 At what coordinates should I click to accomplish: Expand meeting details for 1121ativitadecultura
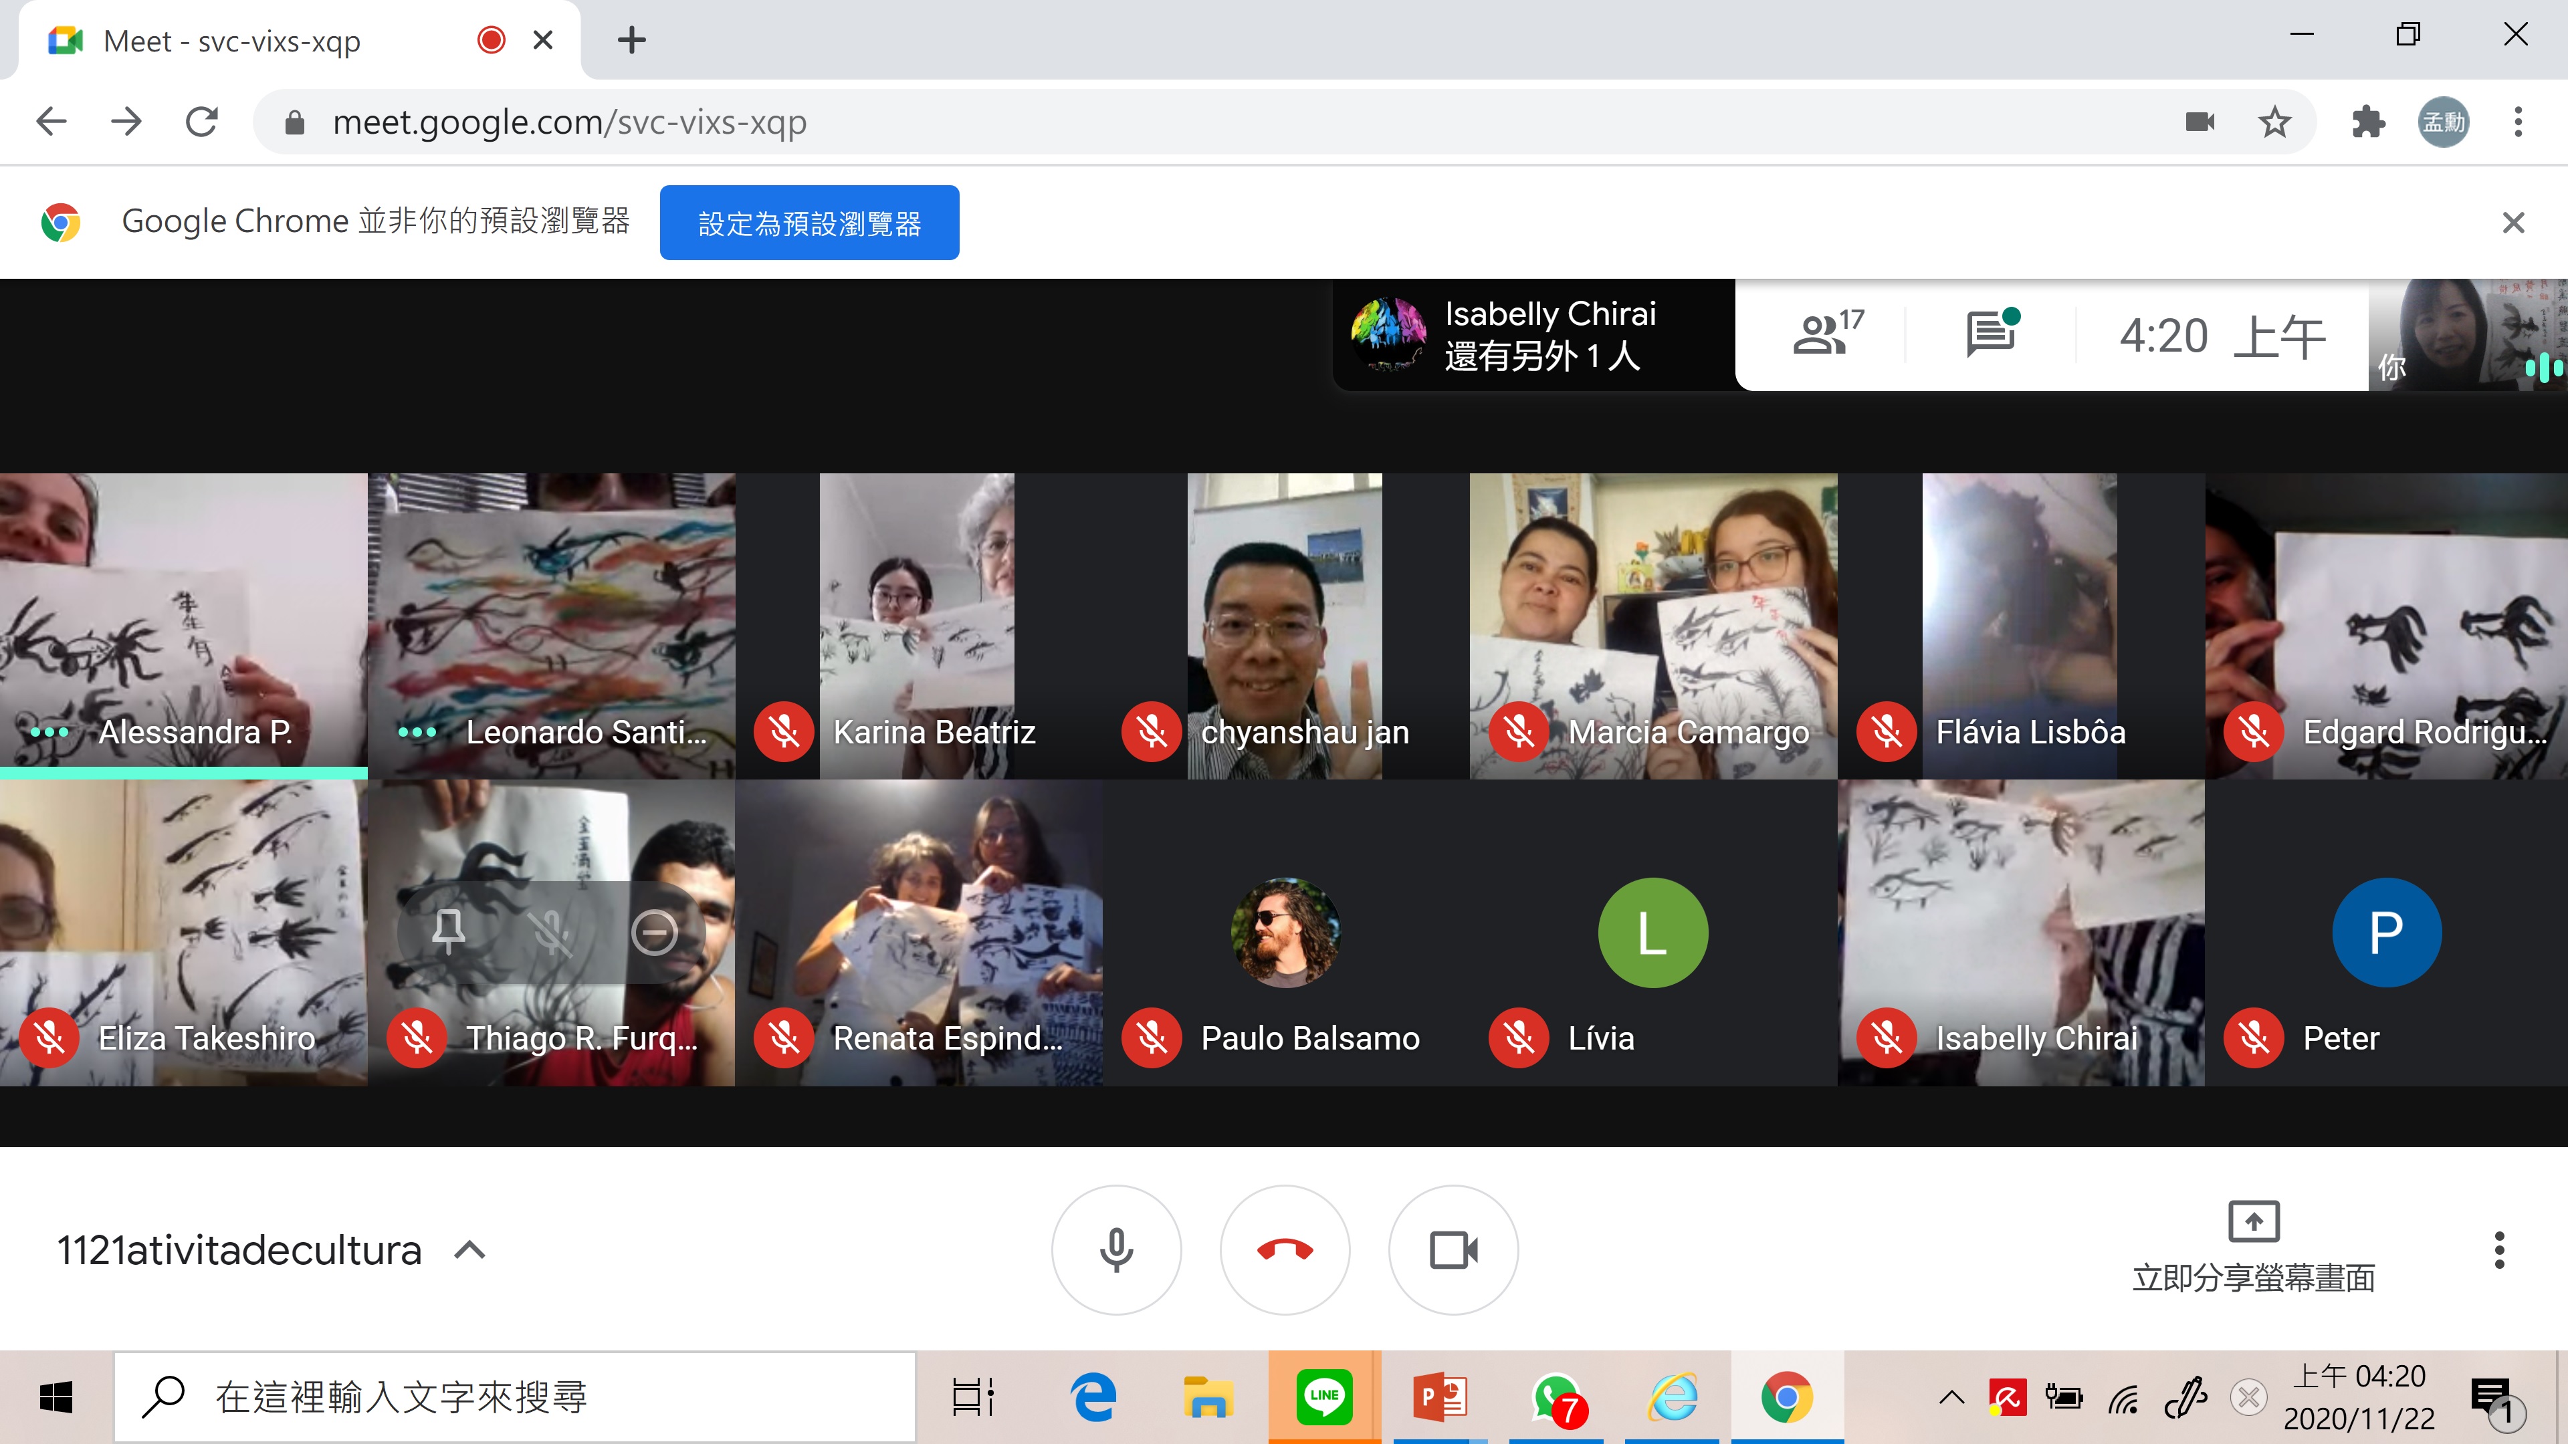pos(469,1249)
